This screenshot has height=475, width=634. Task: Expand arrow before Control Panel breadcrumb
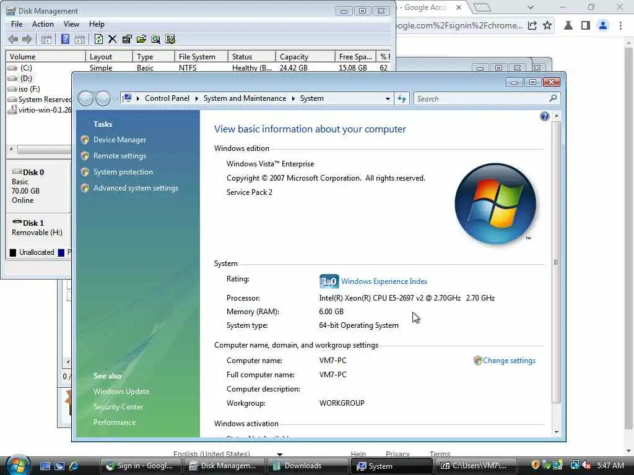pos(138,98)
